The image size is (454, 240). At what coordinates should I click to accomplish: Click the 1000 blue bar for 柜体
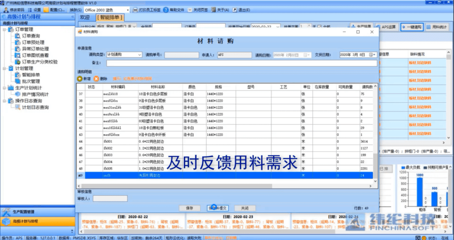coord(420,192)
